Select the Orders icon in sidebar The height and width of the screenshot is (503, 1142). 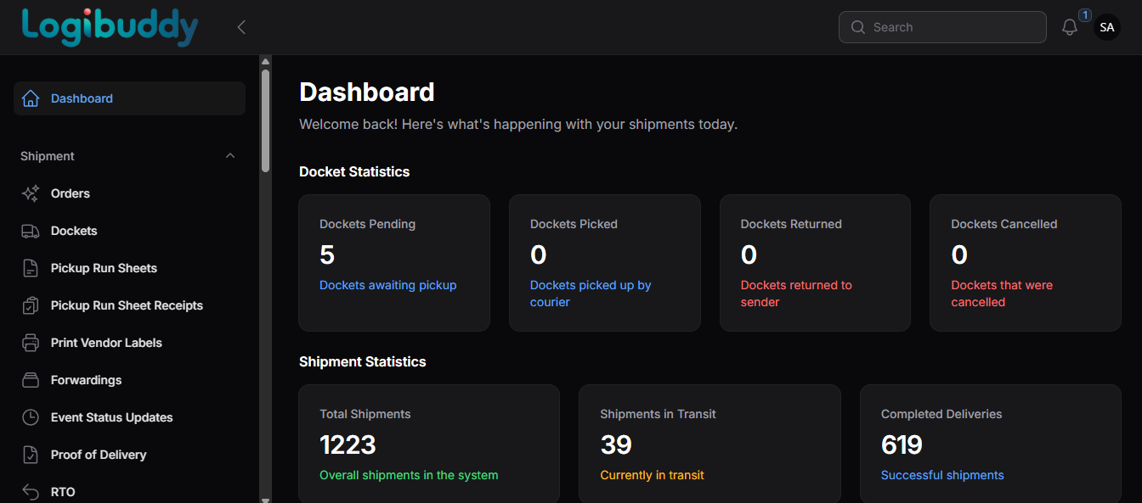coord(30,193)
